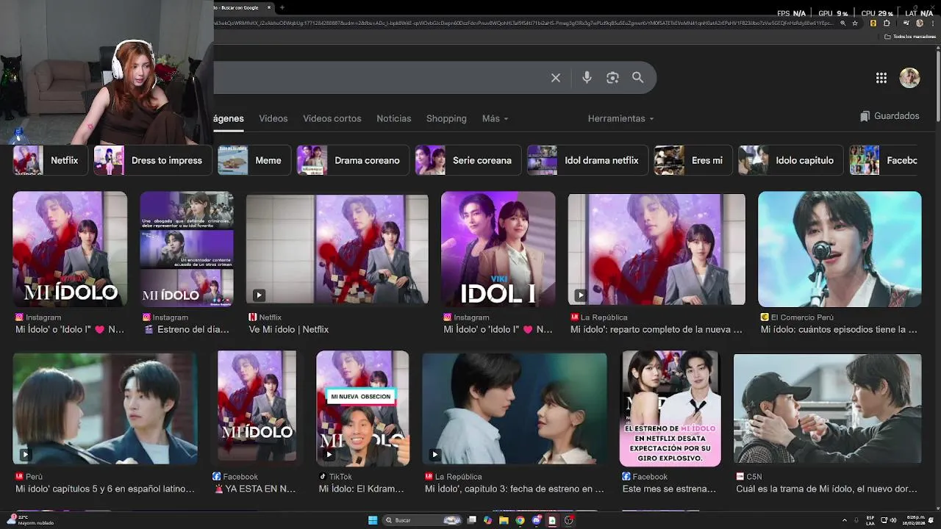Open the media control toolbar icon
Viewport: 941px width, 529px height.
[x=906, y=23]
